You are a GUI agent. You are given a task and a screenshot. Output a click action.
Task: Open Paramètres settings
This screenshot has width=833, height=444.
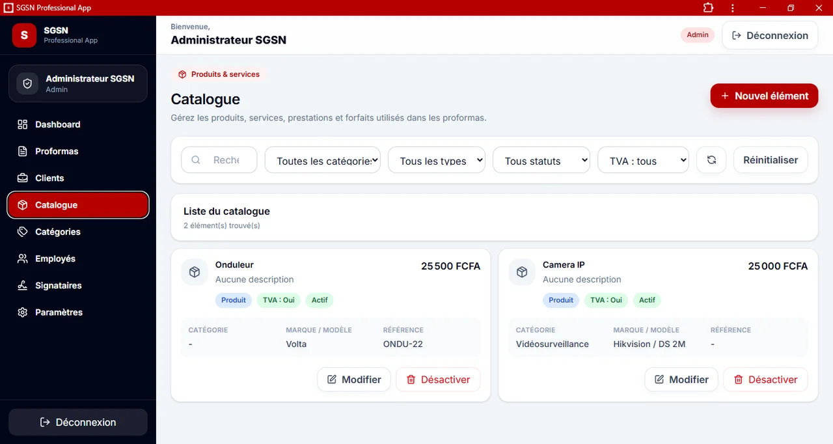[78, 312]
